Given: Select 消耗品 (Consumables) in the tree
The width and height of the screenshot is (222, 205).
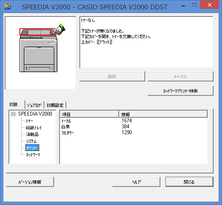Looking at the screenshot, I should tap(32, 135).
